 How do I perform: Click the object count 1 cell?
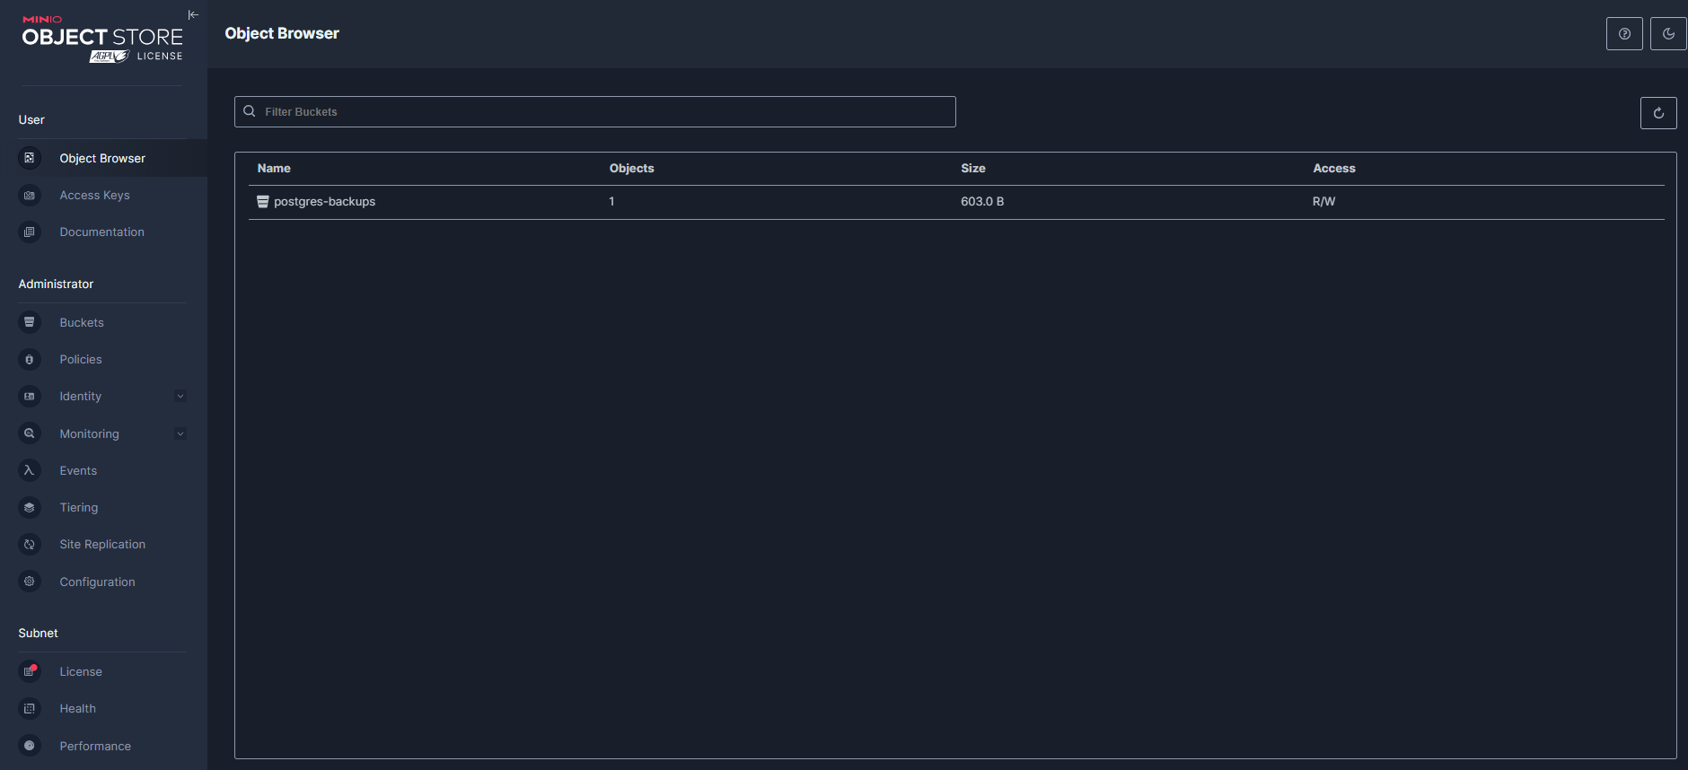tap(611, 201)
